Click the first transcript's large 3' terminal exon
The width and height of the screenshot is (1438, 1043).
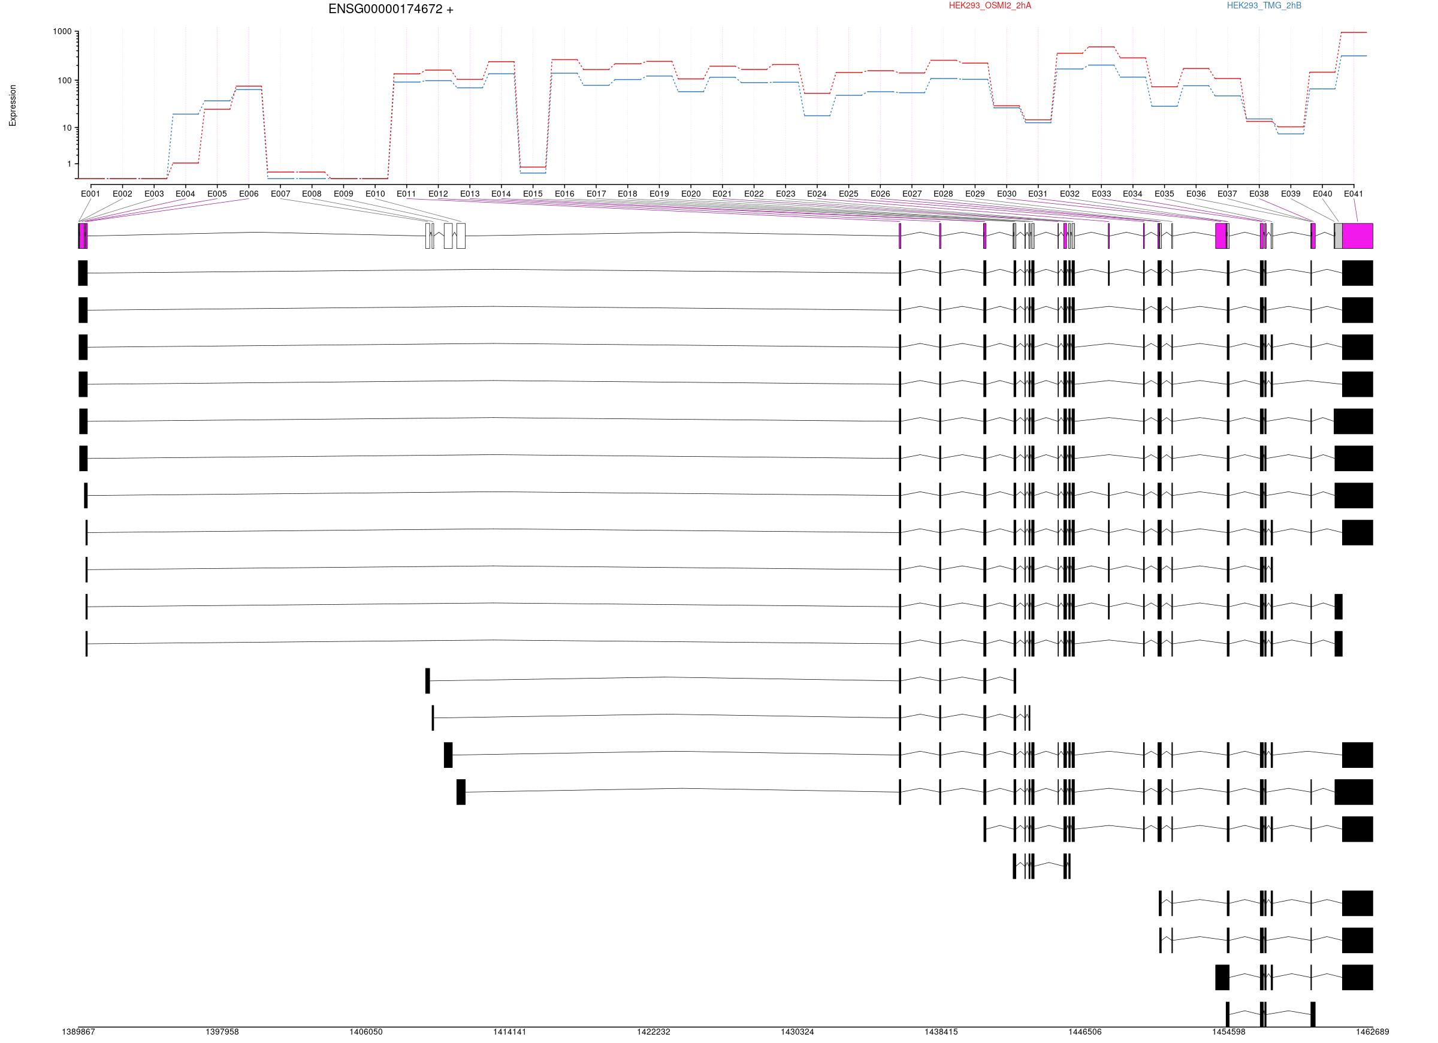1358,273
